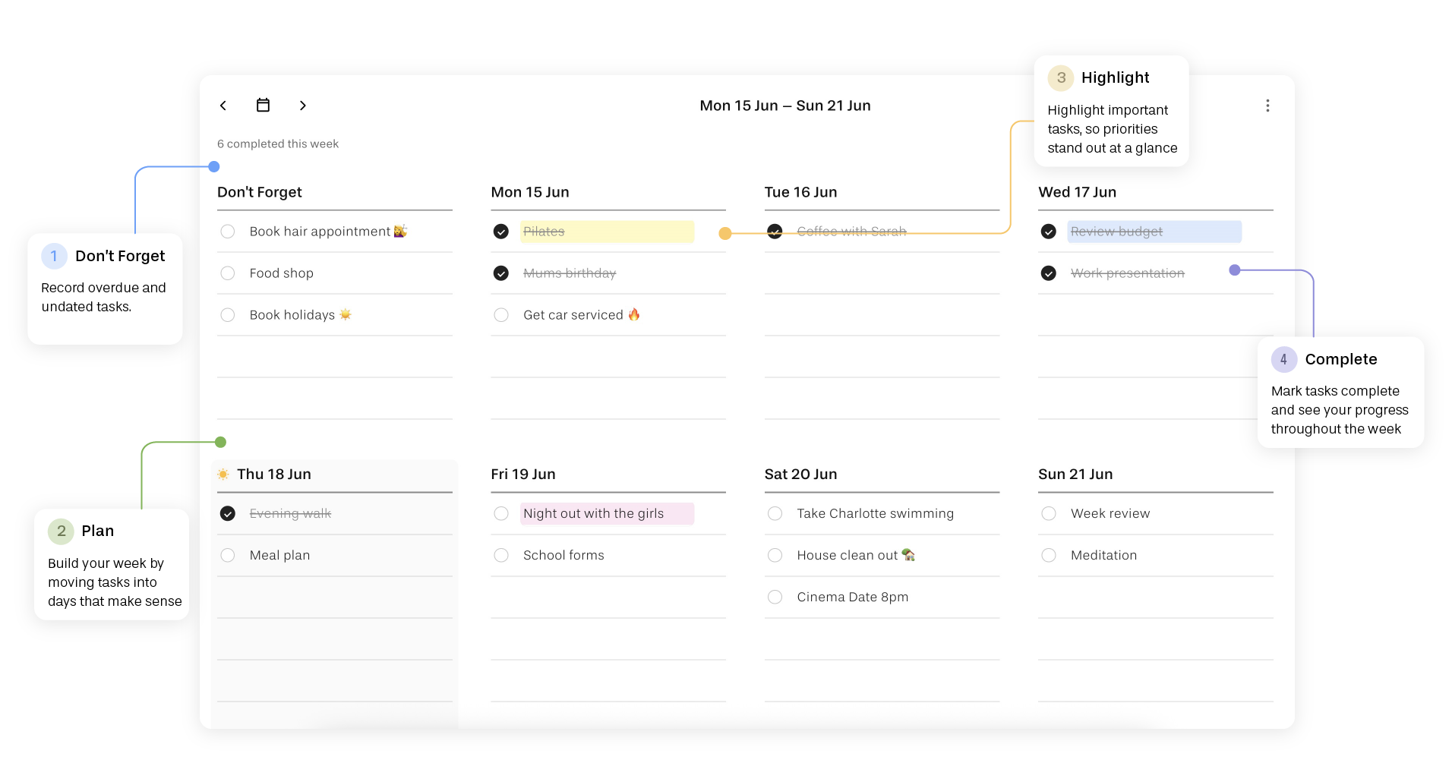Check off Take Charlotte swimming task
The width and height of the screenshot is (1452, 760).
(775, 514)
